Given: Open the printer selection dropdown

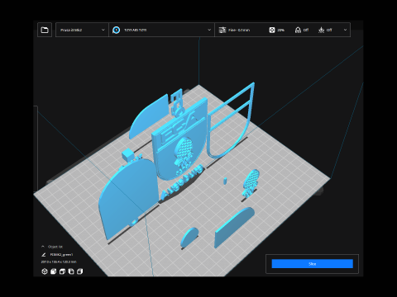Looking at the screenshot, I should [82, 30].
